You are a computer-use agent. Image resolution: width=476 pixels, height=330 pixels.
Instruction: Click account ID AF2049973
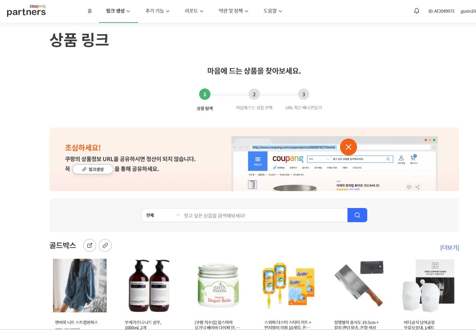pyautogui.click(x=441, y=11)
